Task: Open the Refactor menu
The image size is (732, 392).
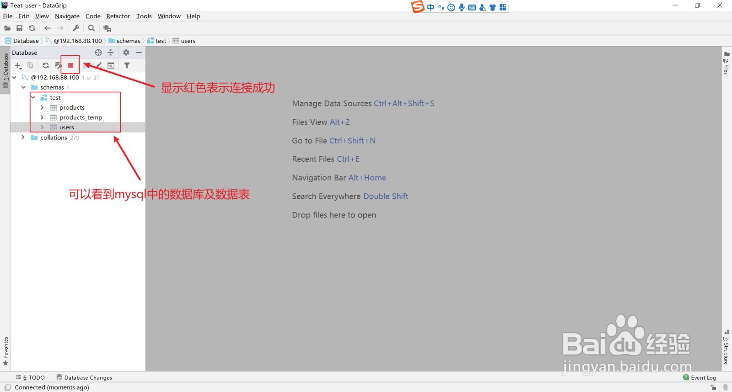Action: [x=118, y=16]
